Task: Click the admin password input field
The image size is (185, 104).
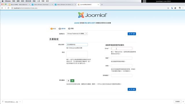Action: pos(121,66)
